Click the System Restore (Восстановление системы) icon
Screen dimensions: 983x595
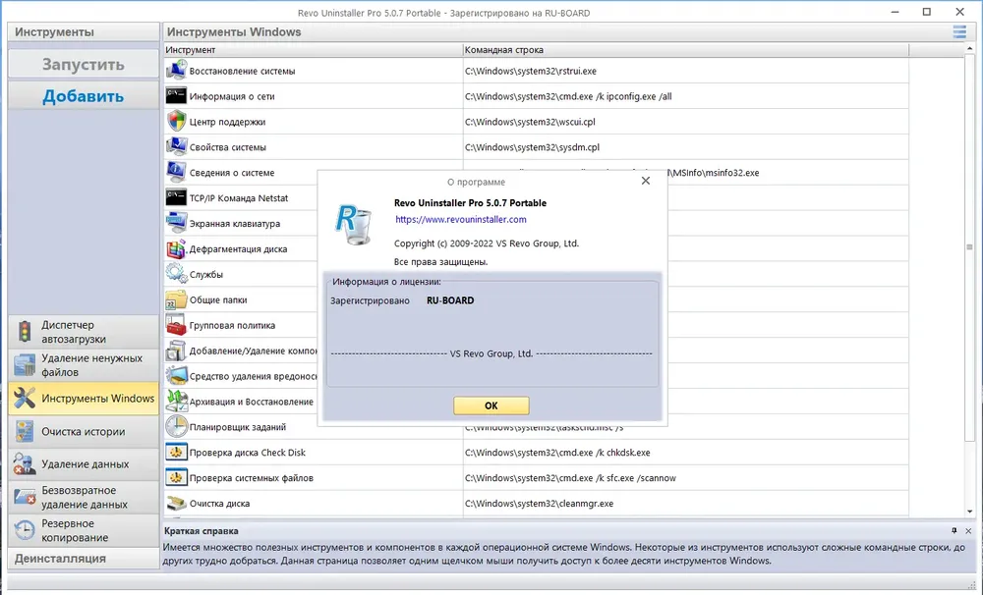(176, 70)
